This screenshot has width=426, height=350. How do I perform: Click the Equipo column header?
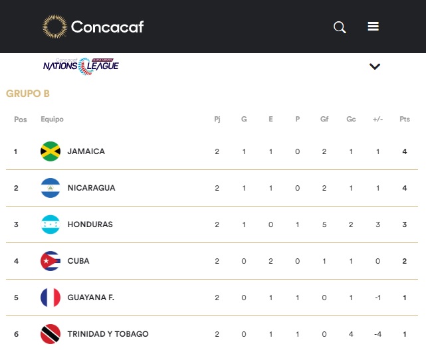[52, 120]
